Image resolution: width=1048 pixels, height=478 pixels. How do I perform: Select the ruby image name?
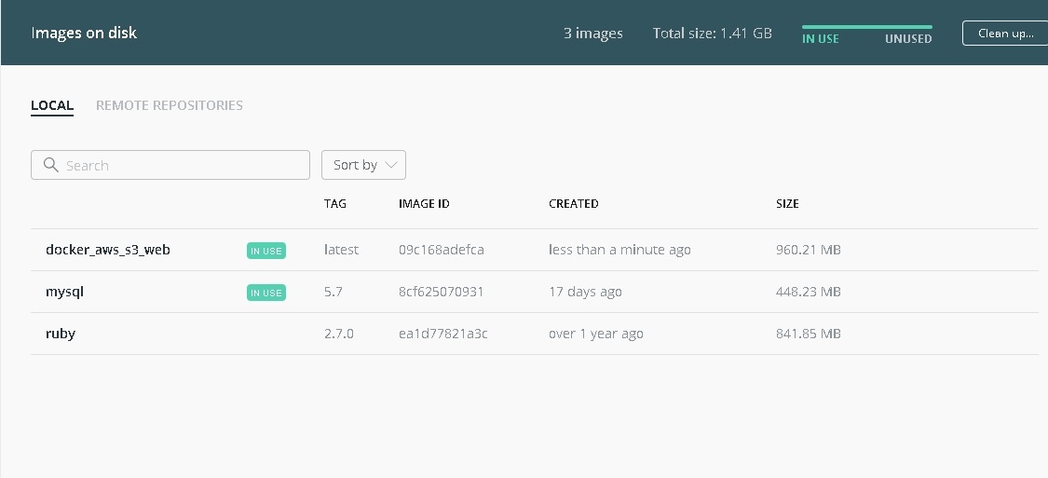[x=61, y=334]
